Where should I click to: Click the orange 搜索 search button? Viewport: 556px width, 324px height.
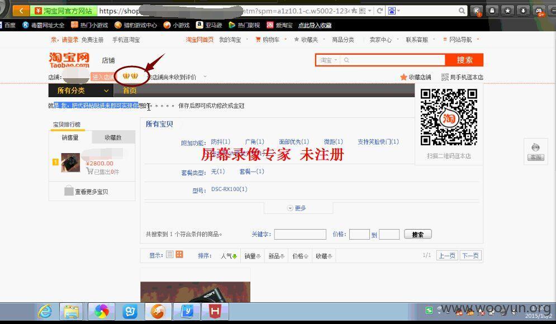click(464, 60)
